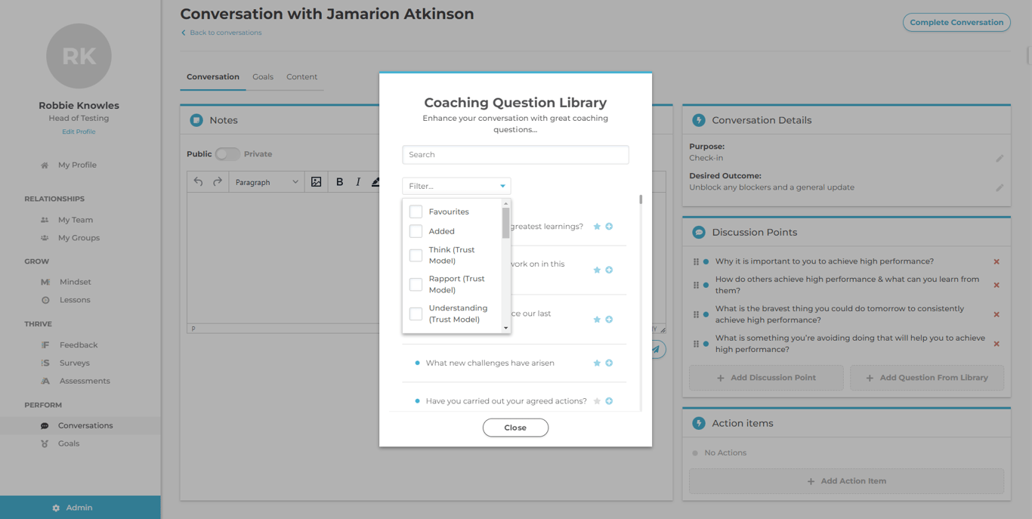This screenshot has height=519, width=1032.
Task: Click the image insert icon in Notes toolbar
Action: coord(317,182)
